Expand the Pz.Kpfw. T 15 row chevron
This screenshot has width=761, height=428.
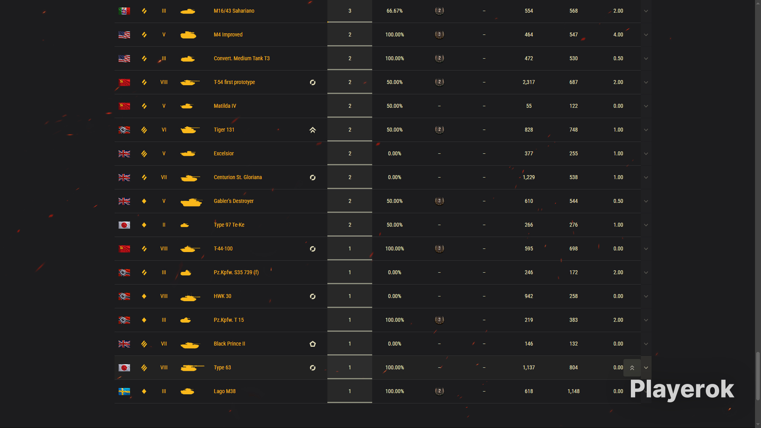646,320
